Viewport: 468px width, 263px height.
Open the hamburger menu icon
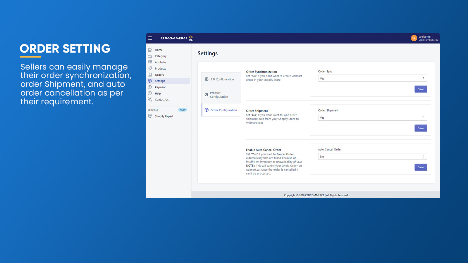[150, 38]
